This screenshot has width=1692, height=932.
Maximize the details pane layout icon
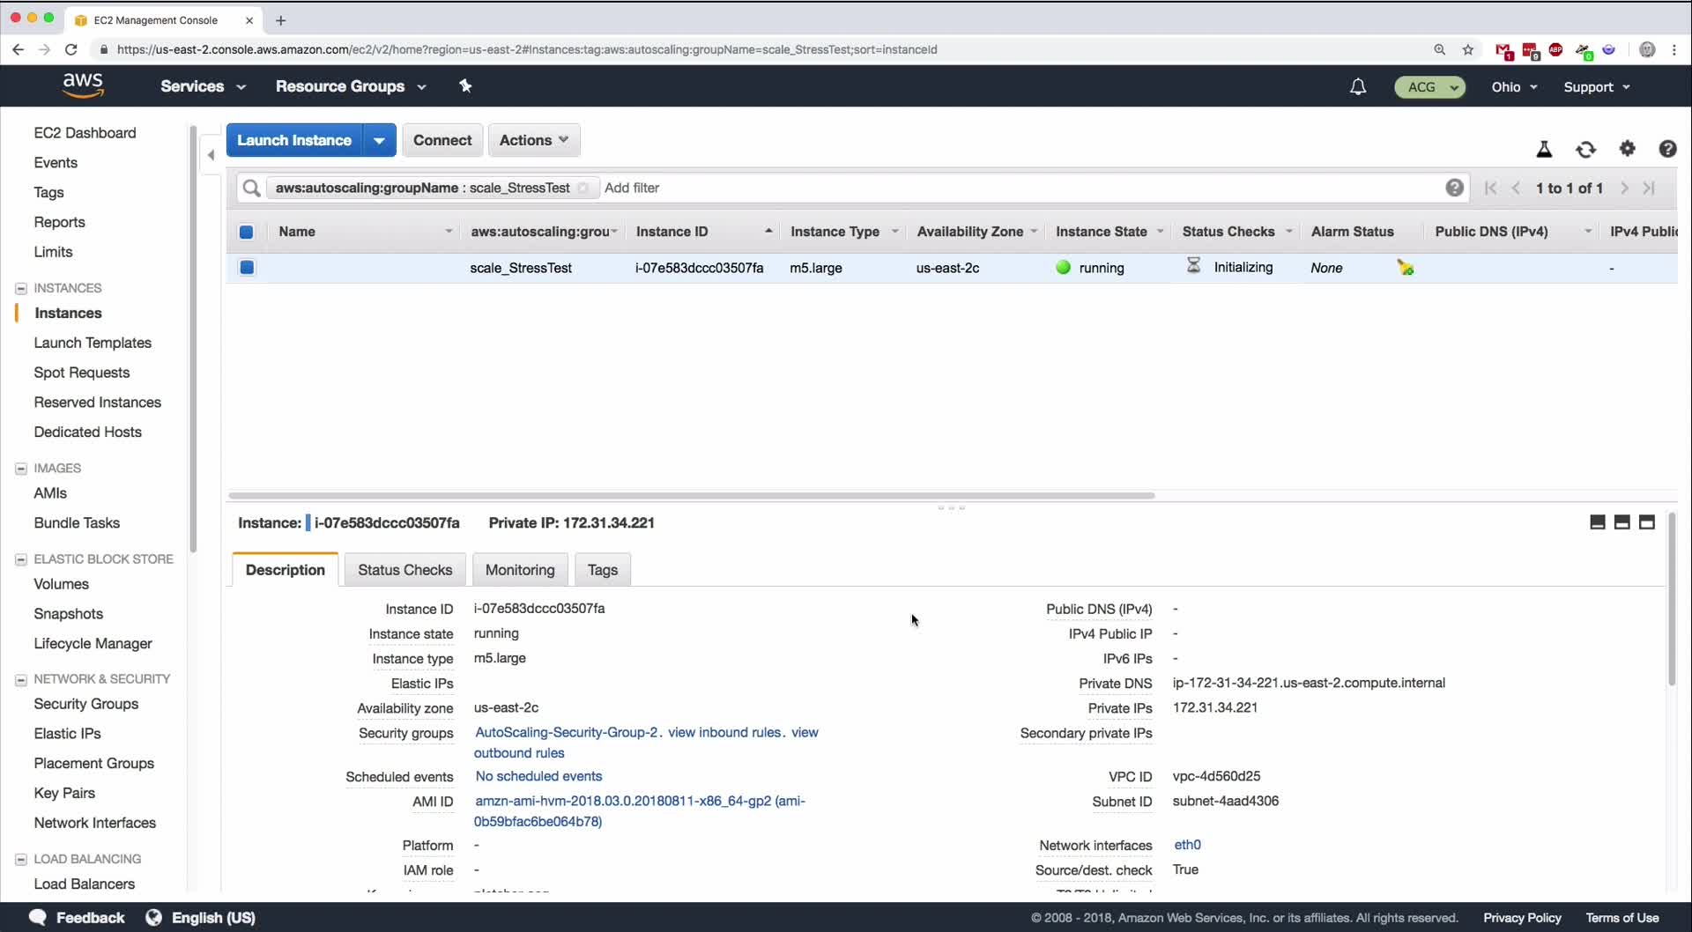[1646, 522]
